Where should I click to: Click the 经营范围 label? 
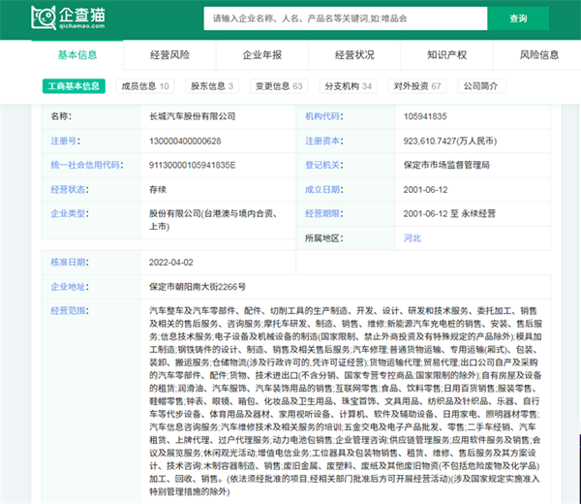(68, 311)
